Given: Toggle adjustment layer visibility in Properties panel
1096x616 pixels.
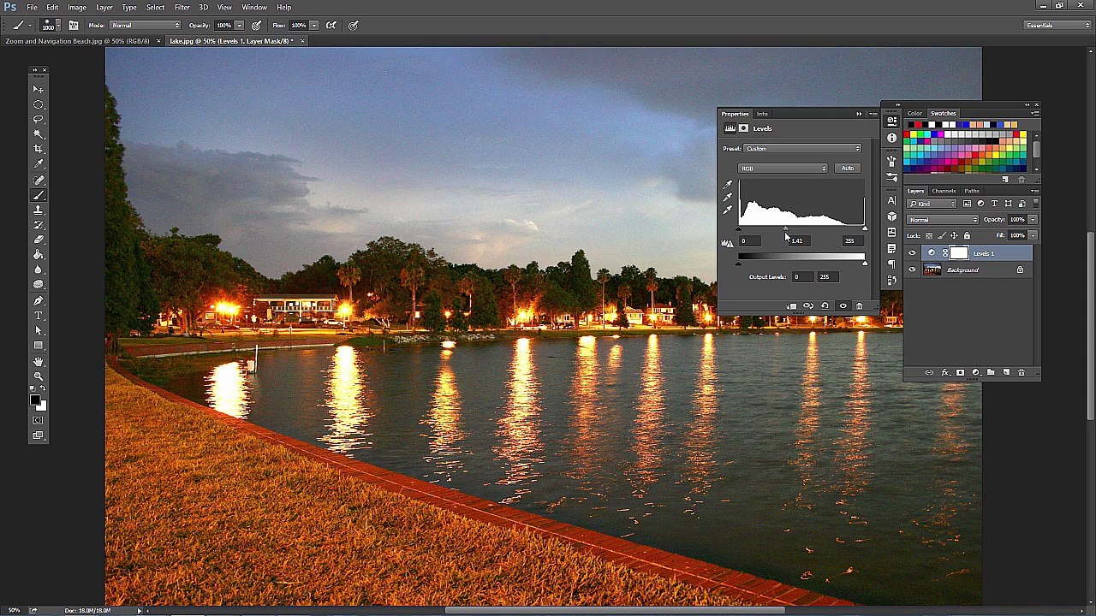Looking at the screenshot, I should click(843, 305).
